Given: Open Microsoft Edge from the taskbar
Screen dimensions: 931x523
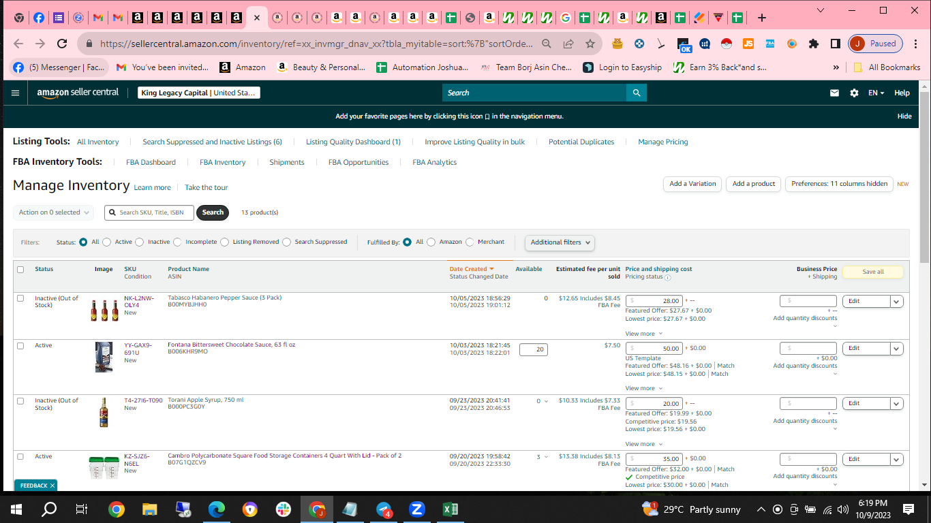Looking at the screenshot, I should pos(217,509).
